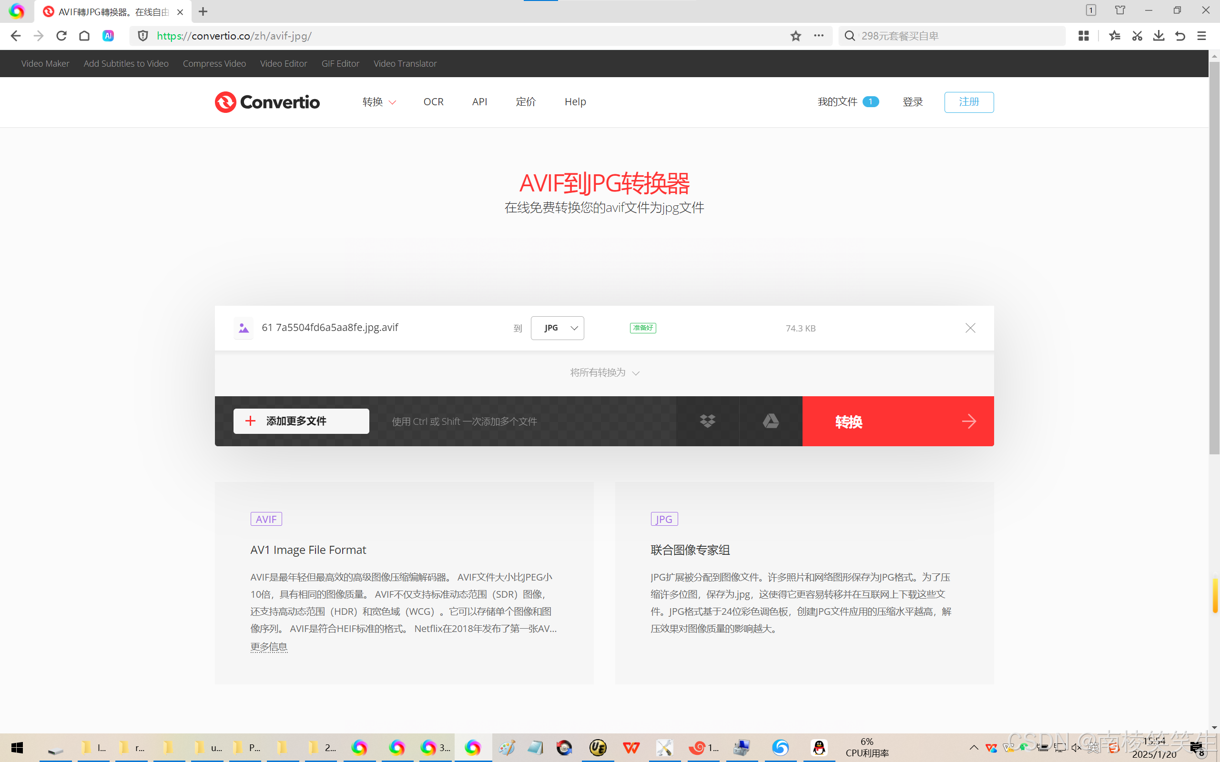Click the 注册 sign-up button
This screenshot has width=1220, height=762.
[x=968, y=102]
